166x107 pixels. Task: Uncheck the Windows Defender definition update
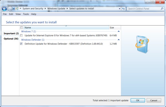tap(21, 44)
